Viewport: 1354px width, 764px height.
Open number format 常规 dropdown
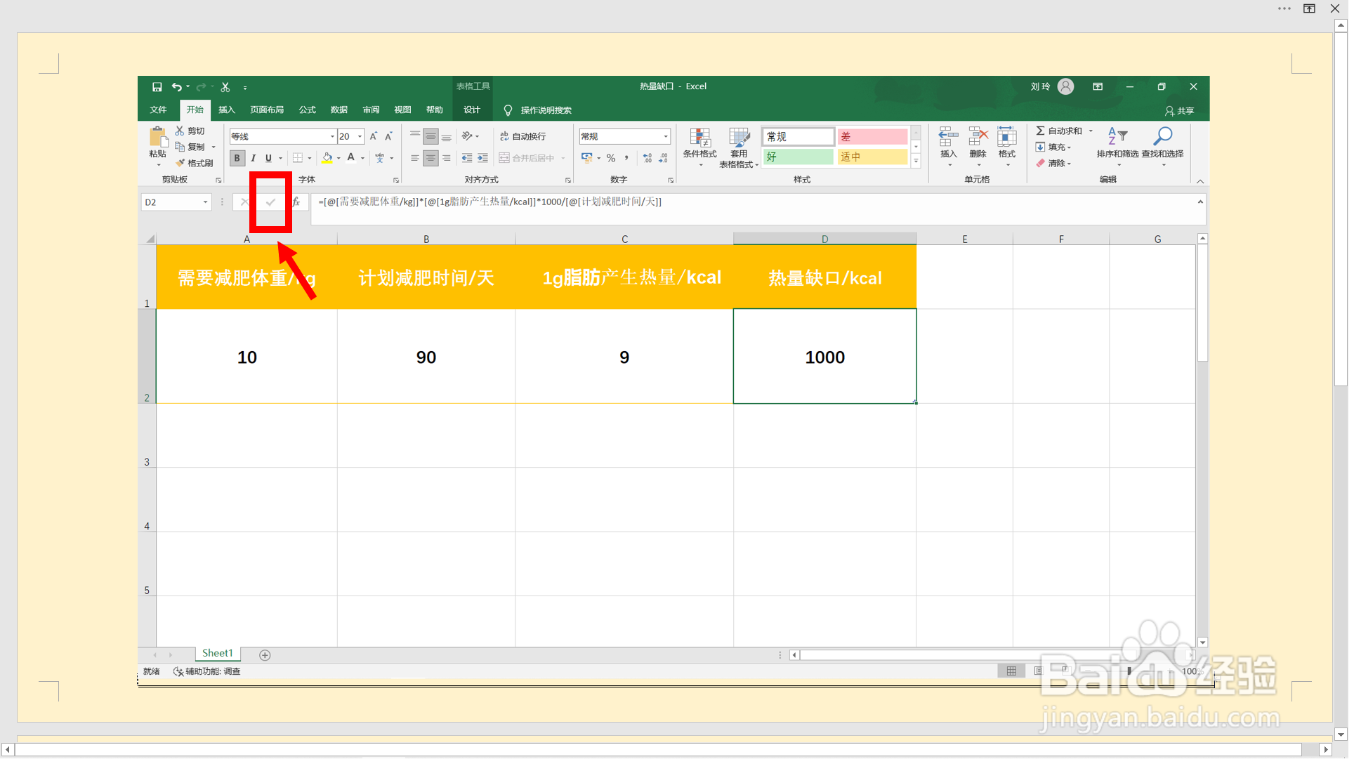[666, 136]
